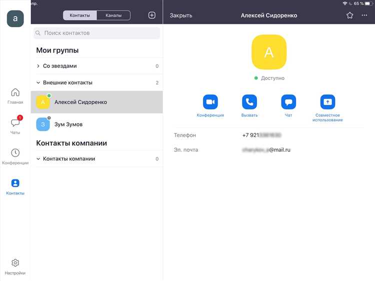The height and width of the screenshot is (281, 375).
Task: Tap the Доступно status text
Action: [272, 78]
